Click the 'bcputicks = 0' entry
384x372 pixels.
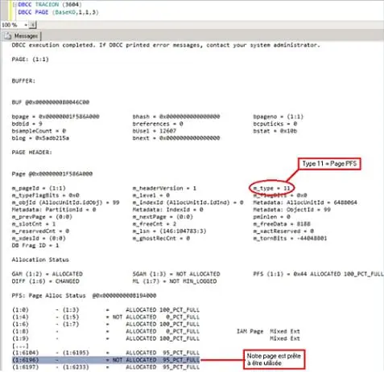point(275,124)
